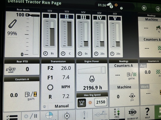
Task: Open SCV V timer clock icon
Action: coord(112,54)
